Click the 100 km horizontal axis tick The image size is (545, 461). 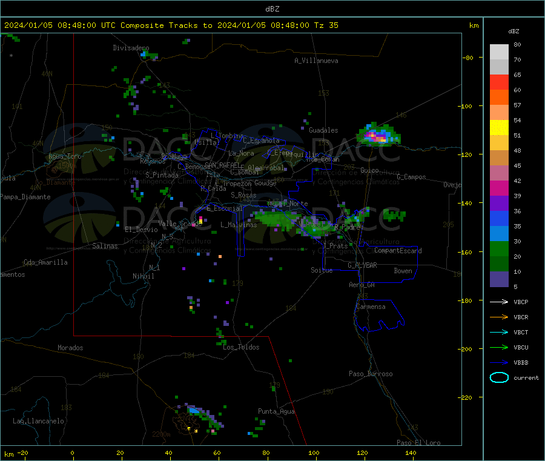click(x=314, y=453)
